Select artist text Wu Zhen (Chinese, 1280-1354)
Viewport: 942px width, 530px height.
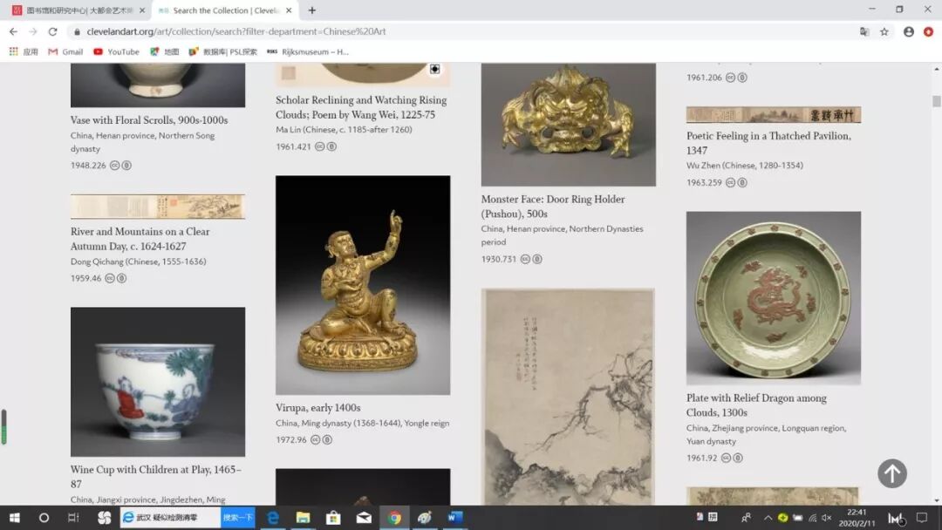click(744, 166)
